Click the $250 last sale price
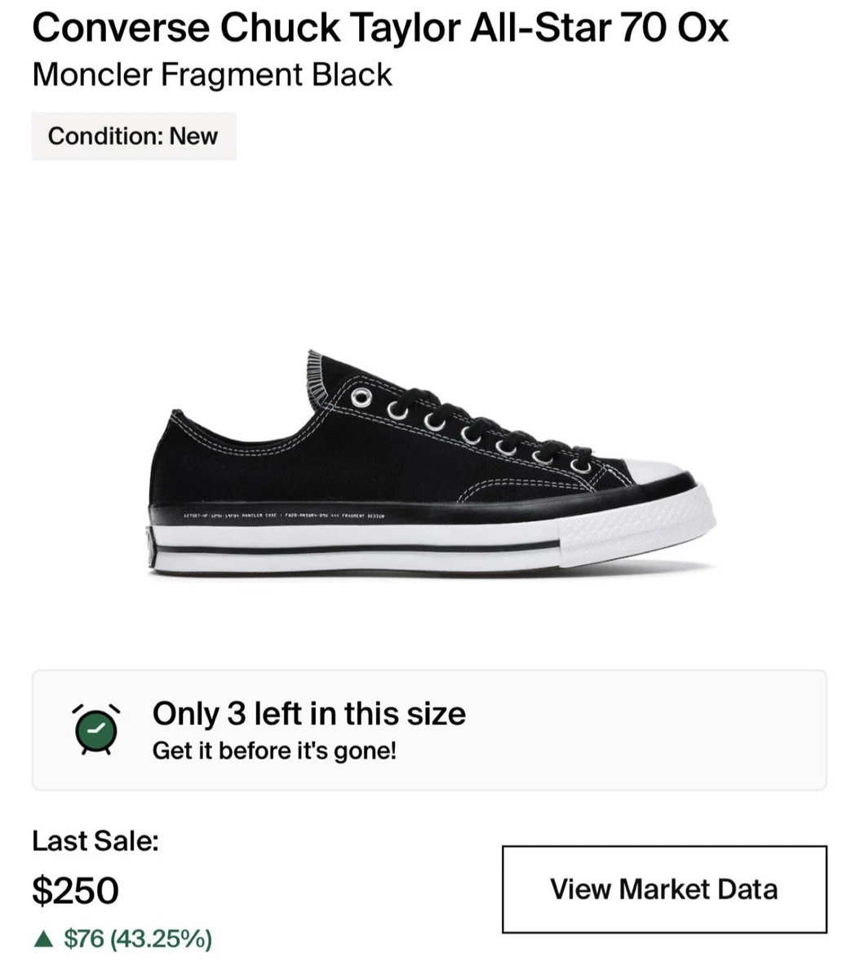860x979 pixels. click(75, 889)
